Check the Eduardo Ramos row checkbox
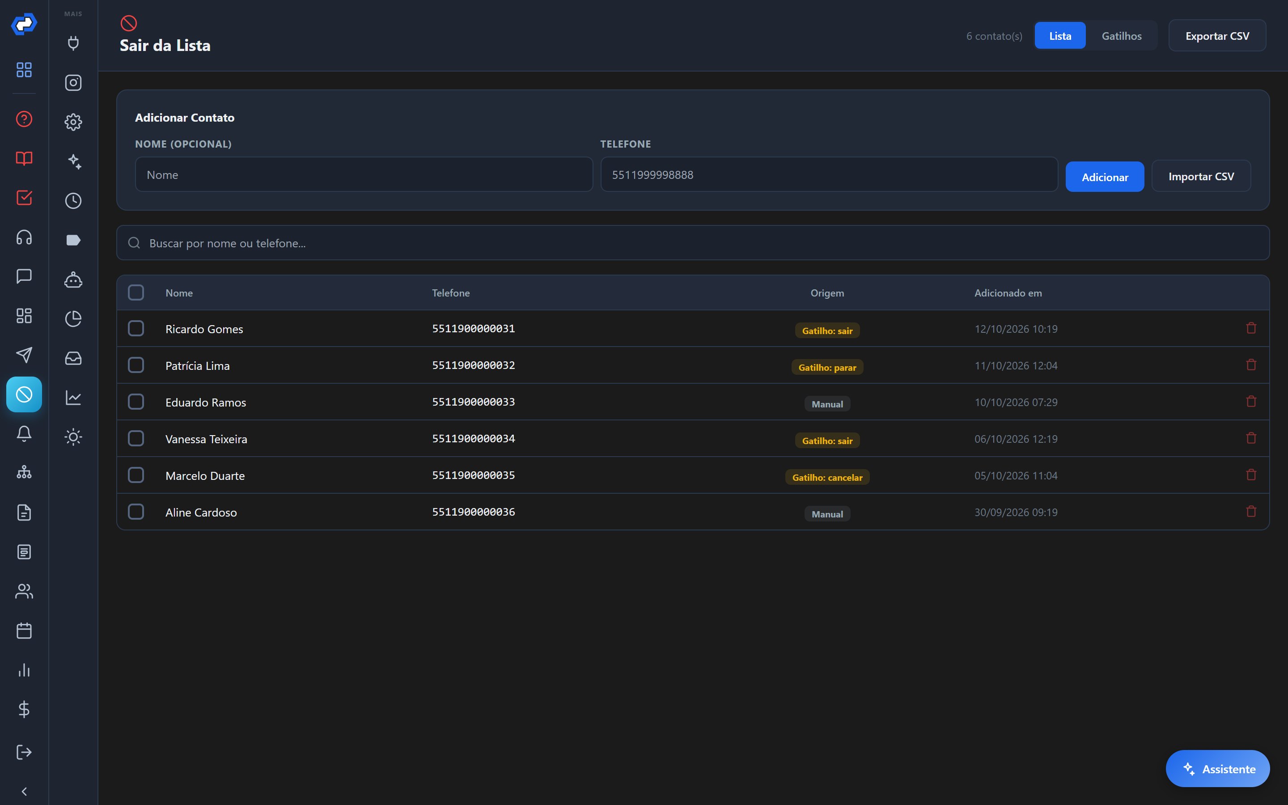 [136, 402]
